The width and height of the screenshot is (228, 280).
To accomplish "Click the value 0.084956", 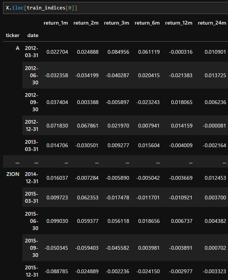I will pyautogui.click(x=118, y=52).
